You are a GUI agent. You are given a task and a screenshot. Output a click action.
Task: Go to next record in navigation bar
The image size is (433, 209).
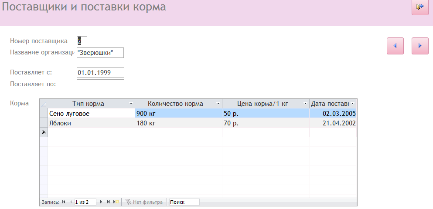(x=101, y=202)
